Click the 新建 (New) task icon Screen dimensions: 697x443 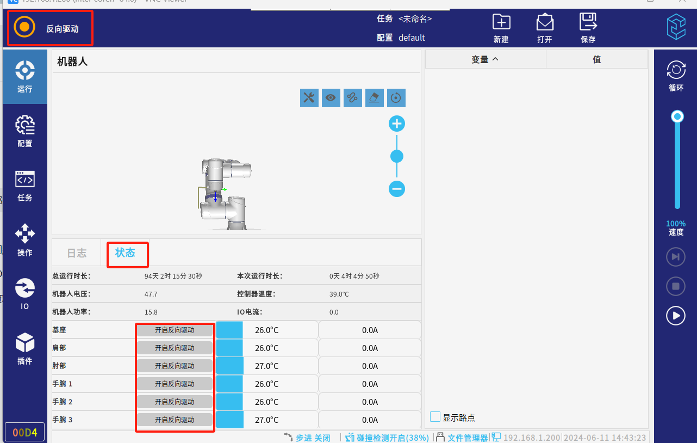(501, 27)
